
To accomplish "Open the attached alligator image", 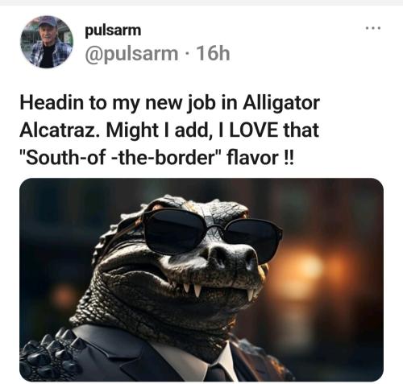I will tap(201, 279).
